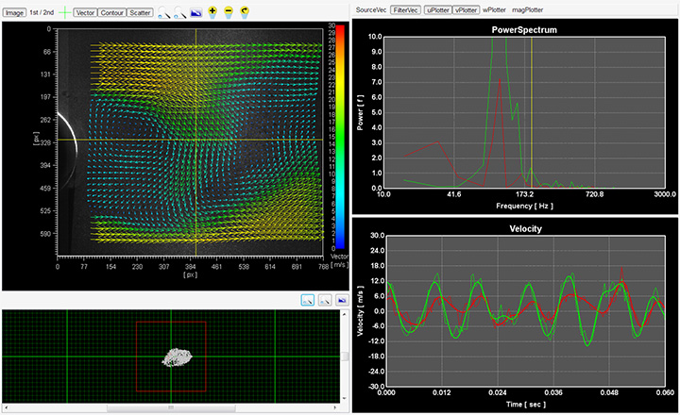The image size is (680, 415).
Task: Click the 0.024 time axis value
Action: point(498,392)
